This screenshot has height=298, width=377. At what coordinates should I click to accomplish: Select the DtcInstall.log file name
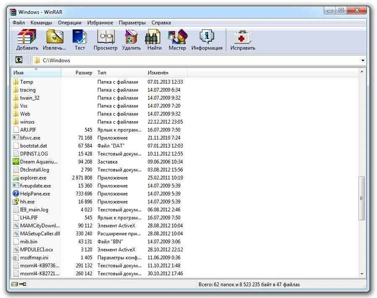pos(34,170)
